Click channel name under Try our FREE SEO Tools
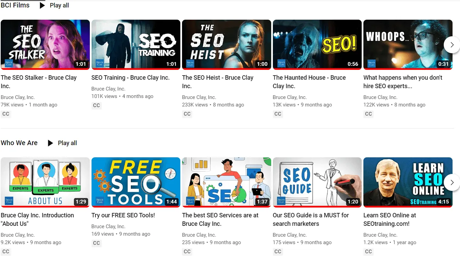 108,227
